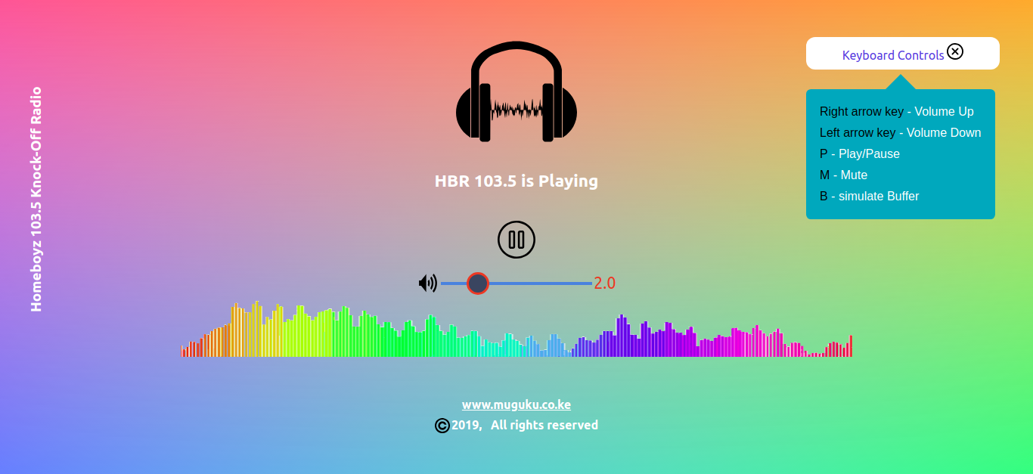Click the Keyboard Controls label
Screen dimensions: 1033x474
point(893,55)
